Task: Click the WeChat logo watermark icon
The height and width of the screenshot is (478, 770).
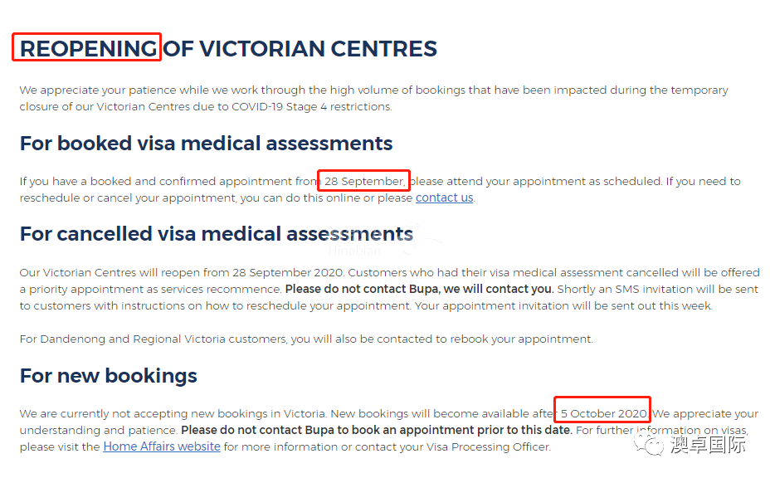Action: tap(648, 445)
